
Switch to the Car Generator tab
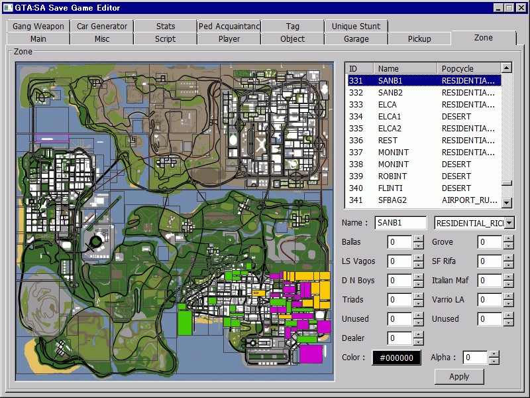102,26
